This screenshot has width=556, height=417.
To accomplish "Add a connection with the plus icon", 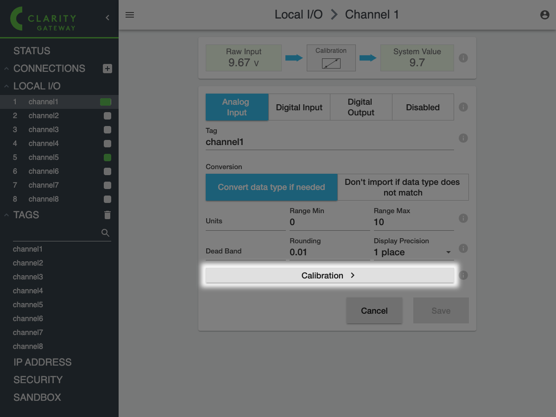I will (x=107, y=69).
